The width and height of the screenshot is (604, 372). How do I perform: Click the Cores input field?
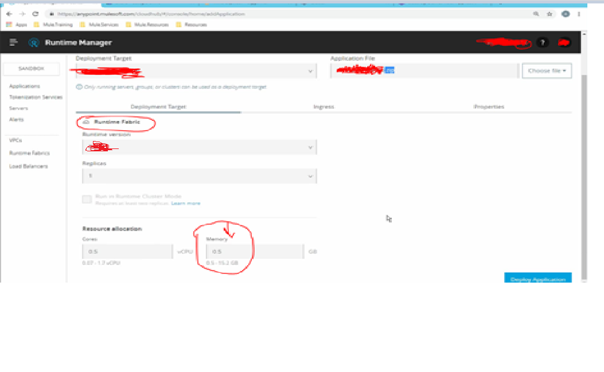point(127,252)
